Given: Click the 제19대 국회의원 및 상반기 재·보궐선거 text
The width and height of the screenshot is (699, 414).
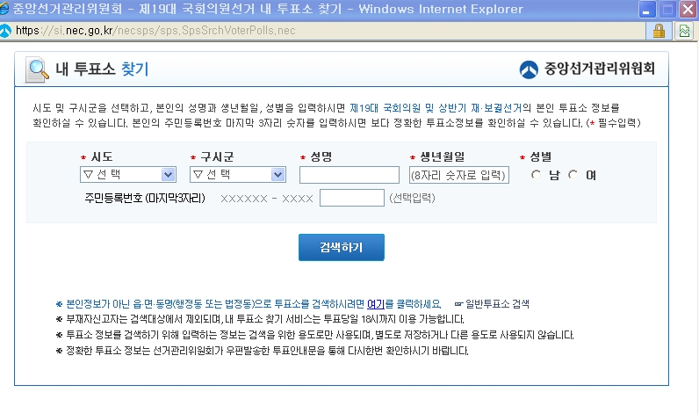Looking at the screenshot, I should (x=436, y=108).
